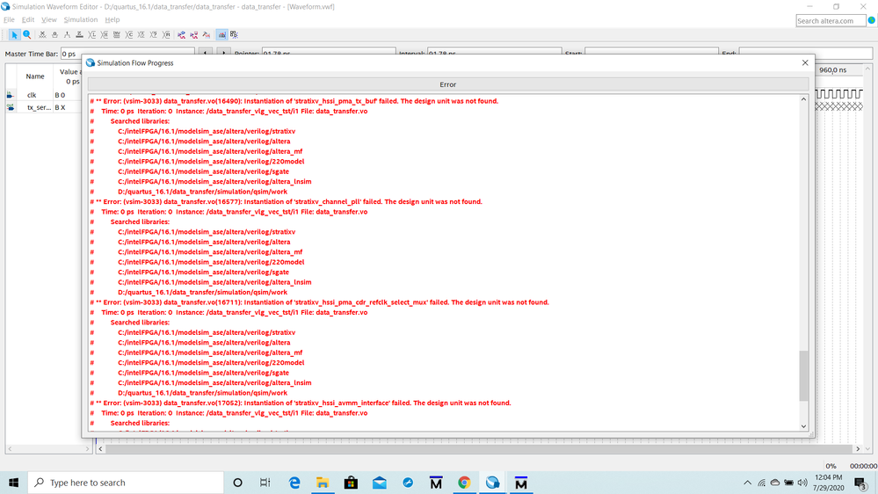Screen dimensions: 878x494
Task: Click the error log vertical scrollbar thumb
Action: [x=803, y=376]
